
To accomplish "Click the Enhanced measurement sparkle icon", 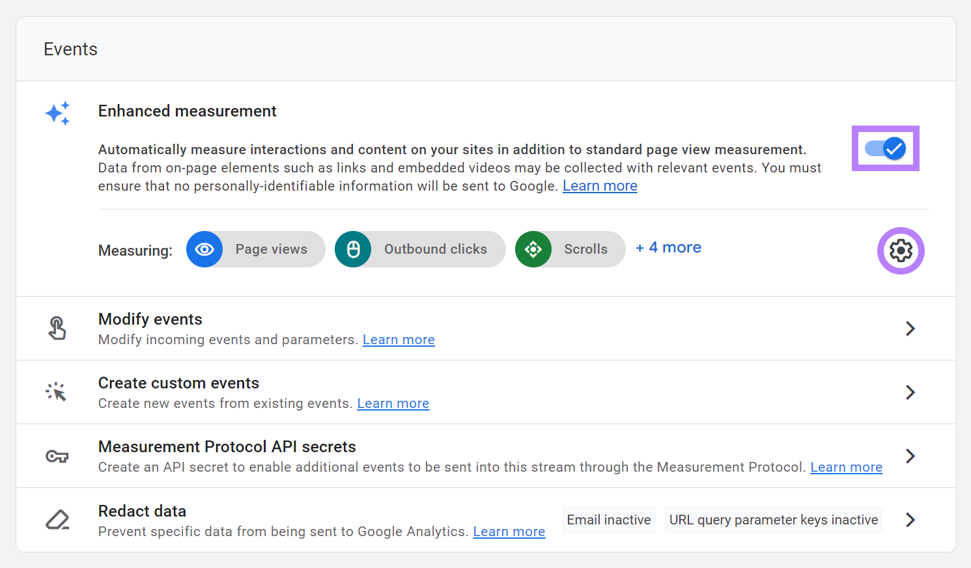I will [57, 113].
